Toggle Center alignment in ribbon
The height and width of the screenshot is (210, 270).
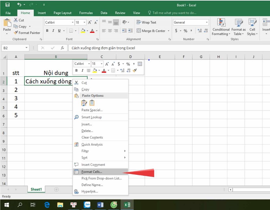pos(110,31)
